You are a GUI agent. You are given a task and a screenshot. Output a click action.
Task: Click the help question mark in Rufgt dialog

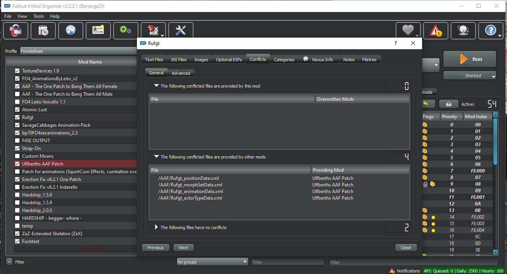395,43
